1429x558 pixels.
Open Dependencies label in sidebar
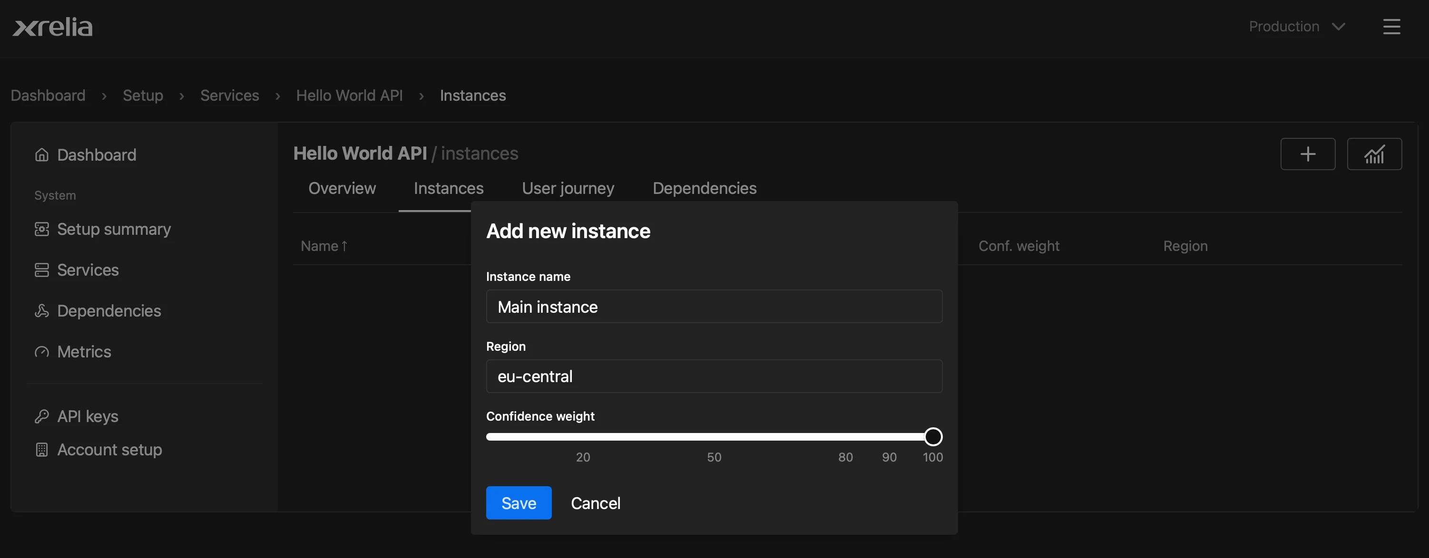click(109, 311)
